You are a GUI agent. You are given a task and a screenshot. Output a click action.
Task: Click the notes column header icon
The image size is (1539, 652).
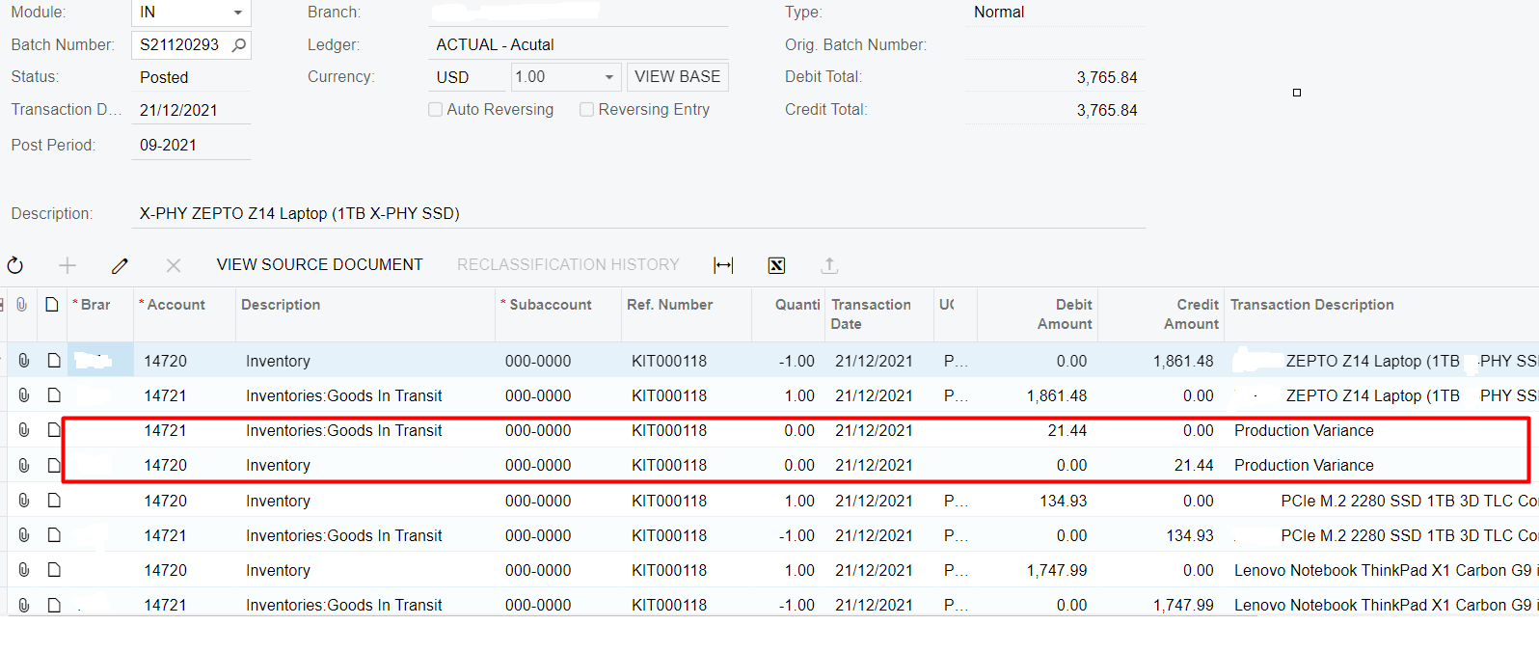click(52, 305)
